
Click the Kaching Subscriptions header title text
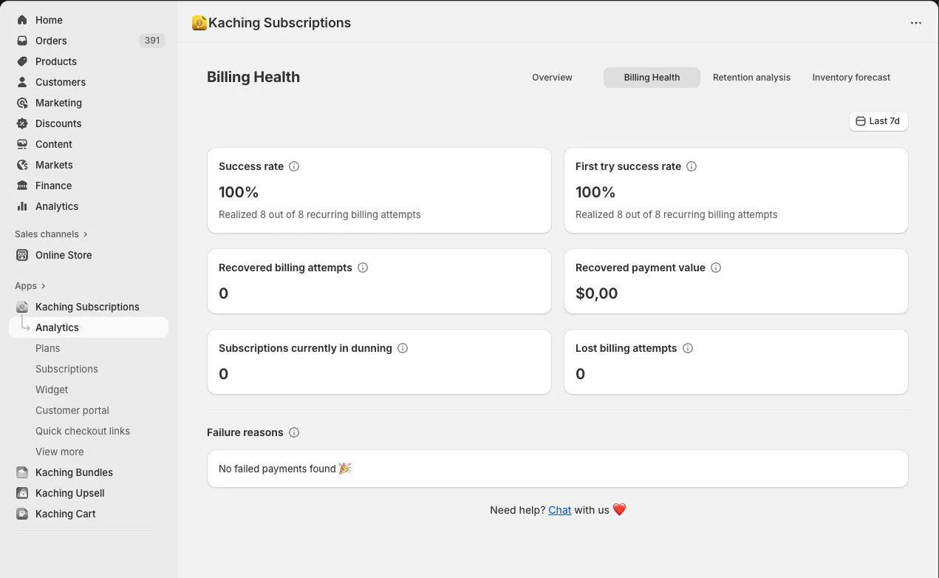pyautogui.click(x=279, y=23)
